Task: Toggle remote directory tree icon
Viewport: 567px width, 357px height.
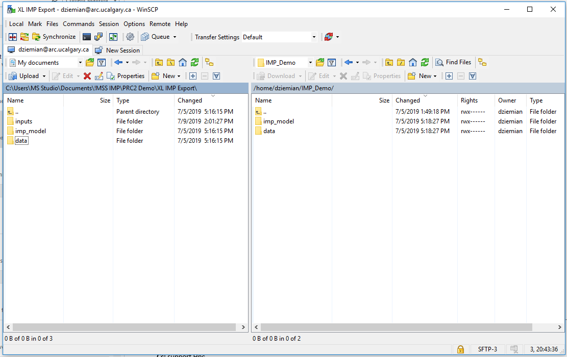Action: click(482, 63)
